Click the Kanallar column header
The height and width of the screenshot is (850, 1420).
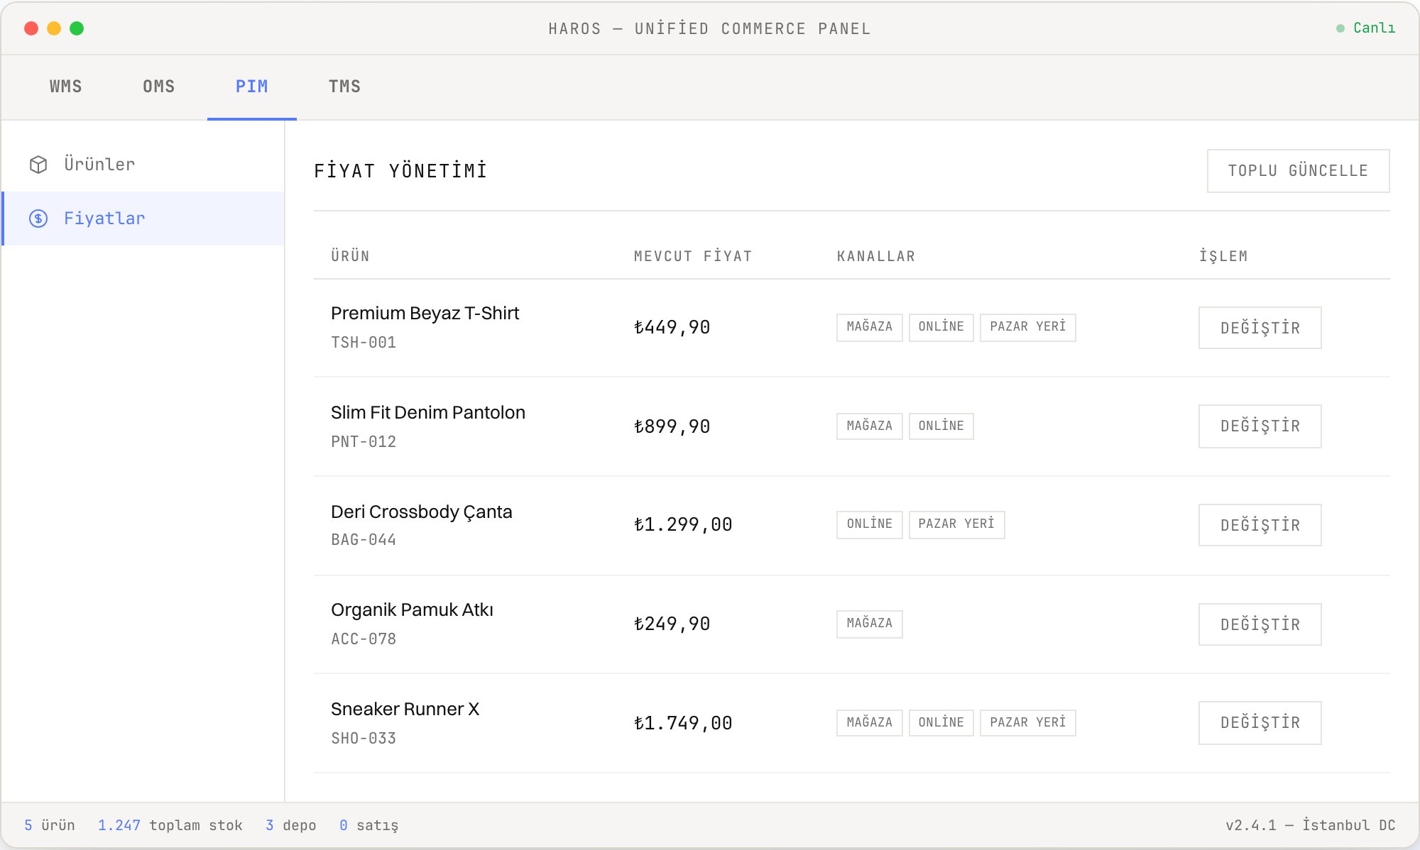pyautogui.click(x=876, y=256)
